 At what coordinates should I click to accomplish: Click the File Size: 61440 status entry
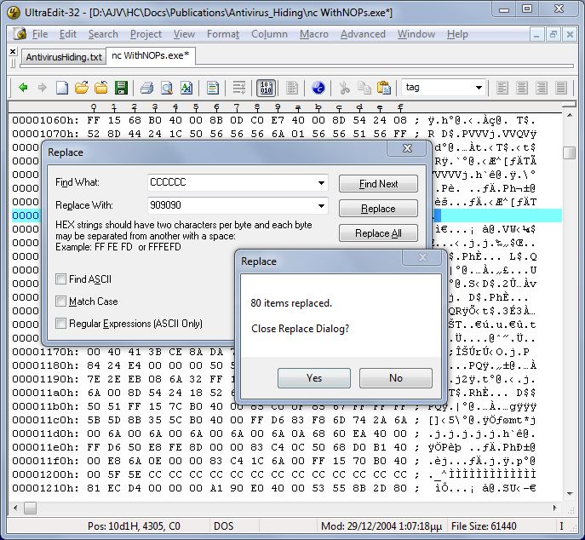coord(484,526)
